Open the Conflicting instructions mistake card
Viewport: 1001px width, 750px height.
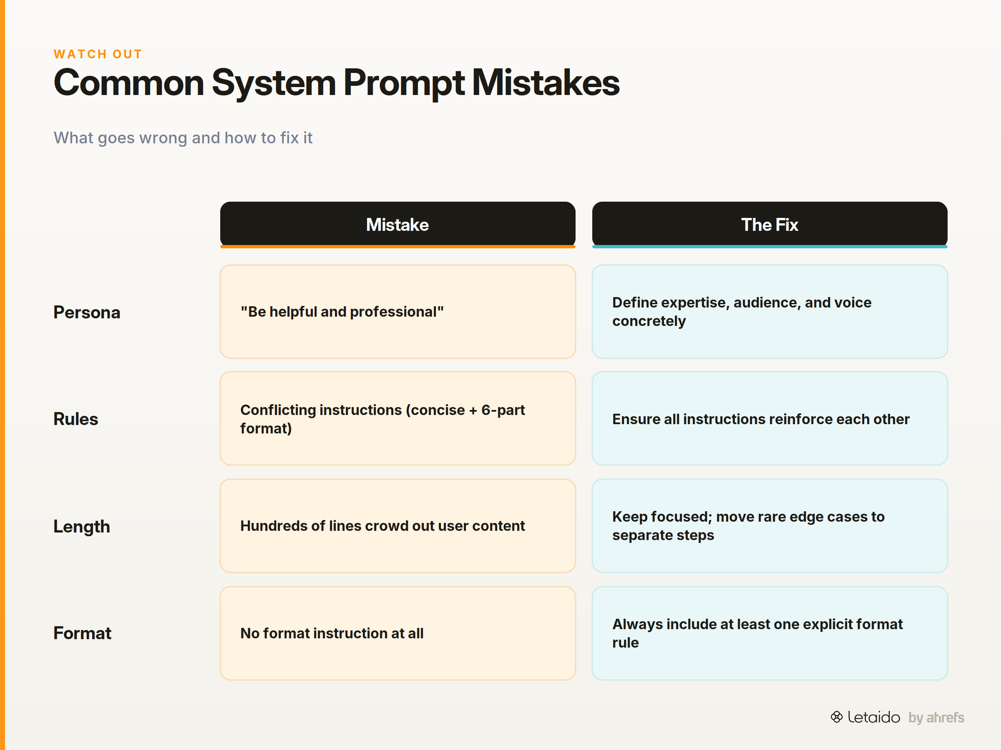tap(398, 419)
